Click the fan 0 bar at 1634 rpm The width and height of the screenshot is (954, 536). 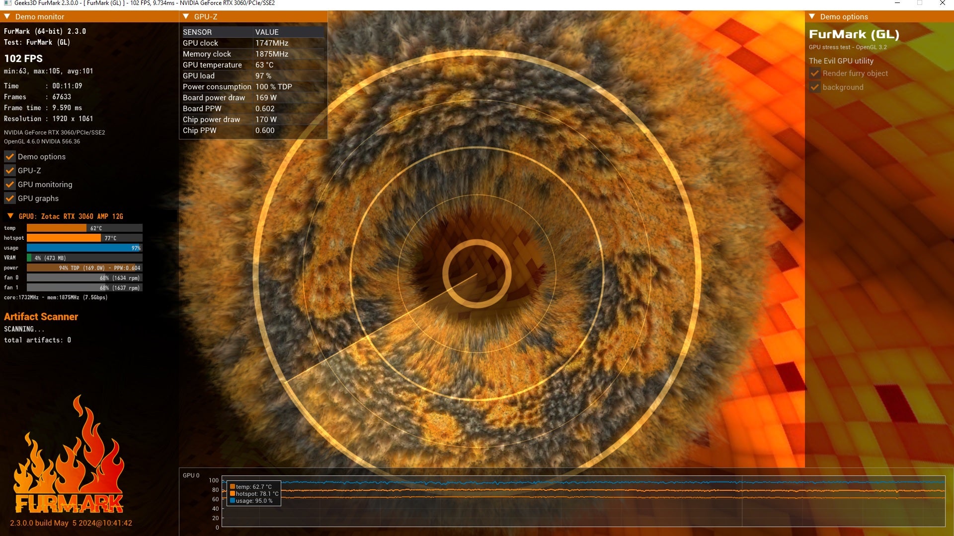coord(84,278)
